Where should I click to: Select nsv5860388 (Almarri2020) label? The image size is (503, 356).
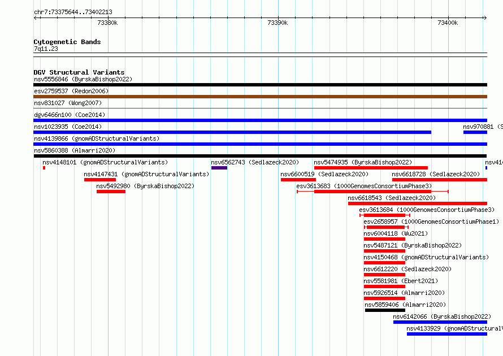tap(75, 150)
